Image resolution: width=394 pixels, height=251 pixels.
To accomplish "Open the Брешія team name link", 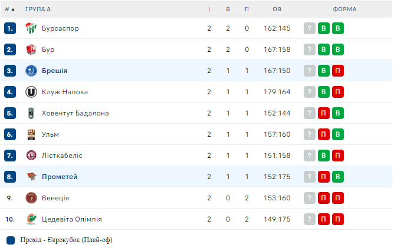I will 54,71.
